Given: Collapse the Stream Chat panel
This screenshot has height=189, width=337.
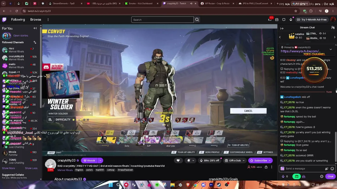Looking at the screenshot, I should (x=282, y=28).
